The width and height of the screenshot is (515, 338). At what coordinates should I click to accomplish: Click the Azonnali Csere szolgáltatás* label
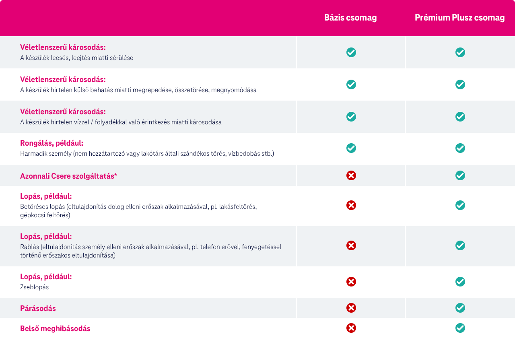[x=68, y=176]
